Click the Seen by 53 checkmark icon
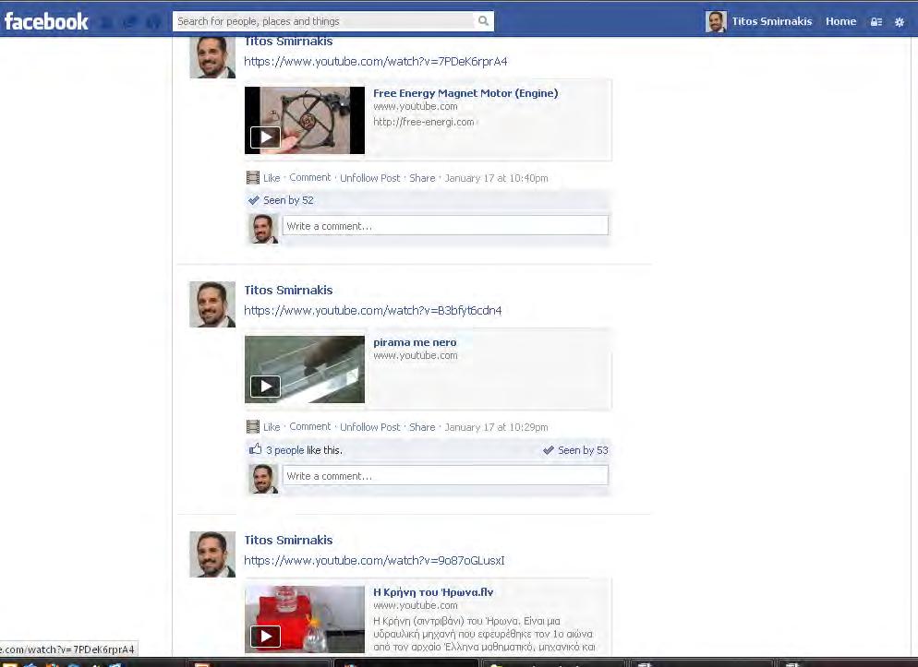The height and width of the screenshot is (667, 918). click(x=548, y=450)
